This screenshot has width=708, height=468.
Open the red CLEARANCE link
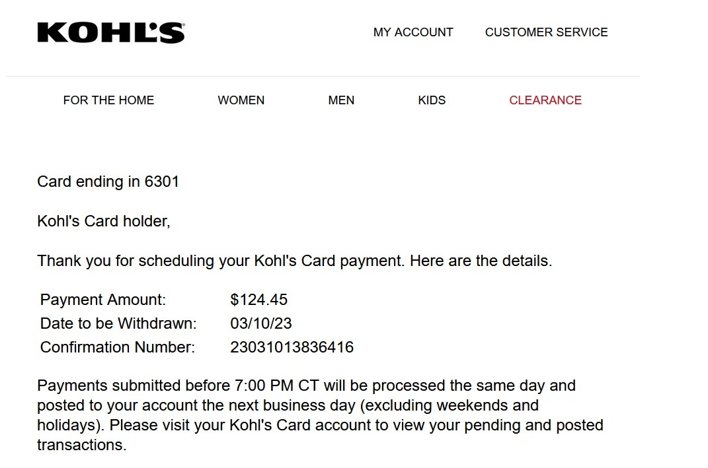(x=545, y=100)
